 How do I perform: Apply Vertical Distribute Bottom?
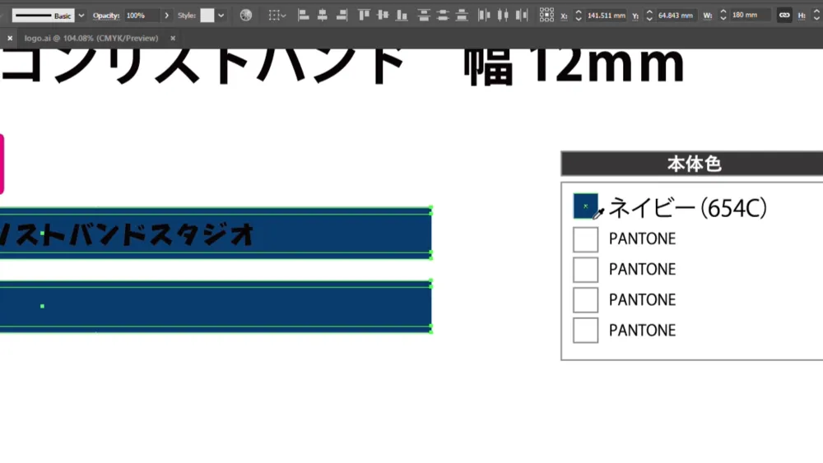click(x=462, y=15)
